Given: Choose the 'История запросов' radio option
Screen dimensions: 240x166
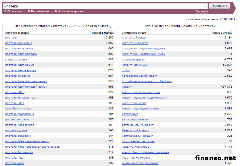Looking at the screenshot, I should tap(56, 11).
